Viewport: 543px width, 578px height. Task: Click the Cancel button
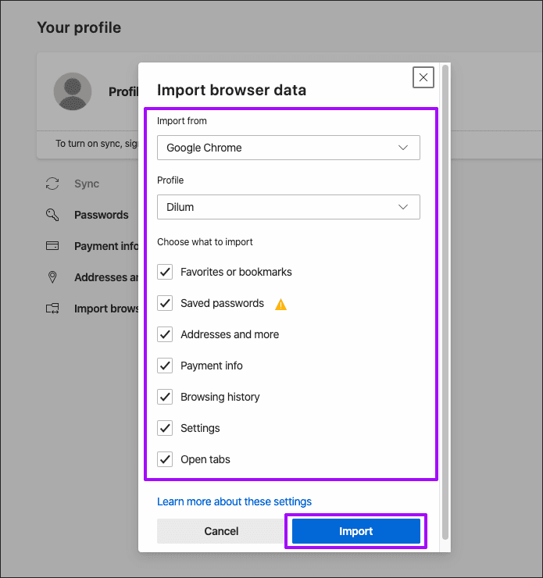(221, 531)
